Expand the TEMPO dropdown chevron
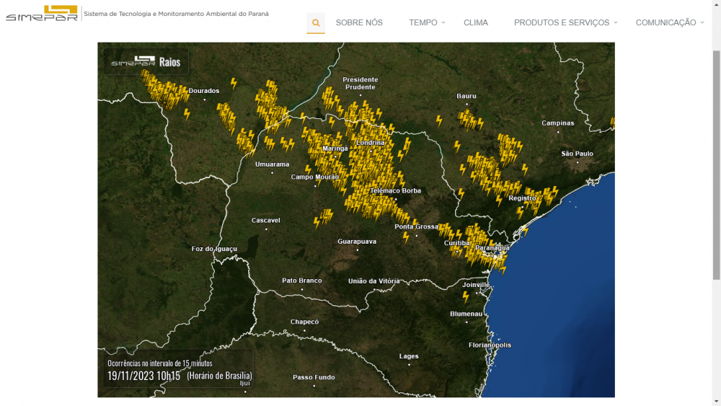This screenshot has height=406, width=721. pyautogui.click(x=443, y=22)
